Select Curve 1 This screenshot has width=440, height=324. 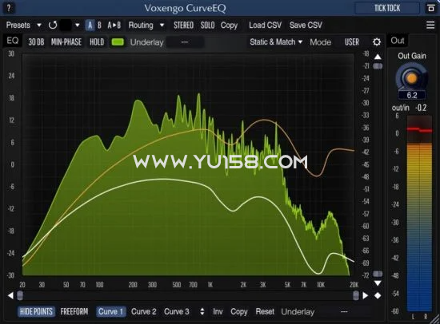[x=110, y=312]
